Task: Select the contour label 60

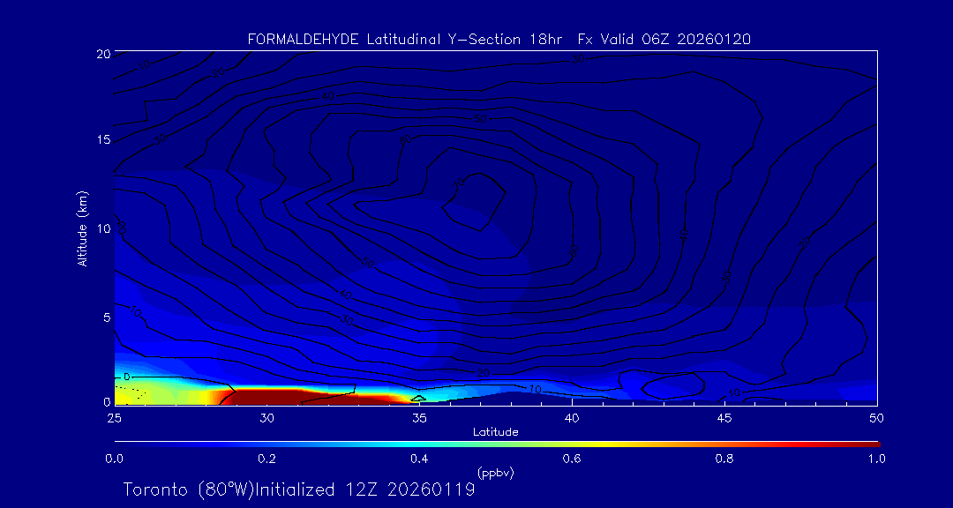Action: click(405, 139)
